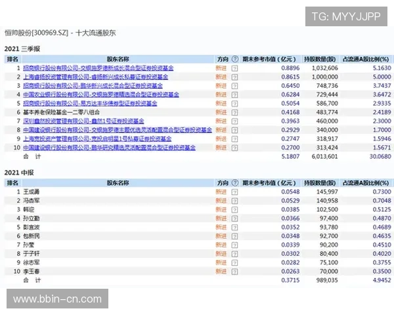This screenshot has height=315, width=394.
Task: Select shareholder name 基本养老保险基金一二零八组合
Action: click(61, 112)
